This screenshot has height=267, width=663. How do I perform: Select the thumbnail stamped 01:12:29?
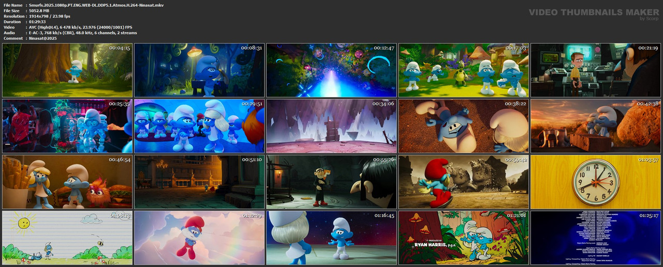point(199,238)
